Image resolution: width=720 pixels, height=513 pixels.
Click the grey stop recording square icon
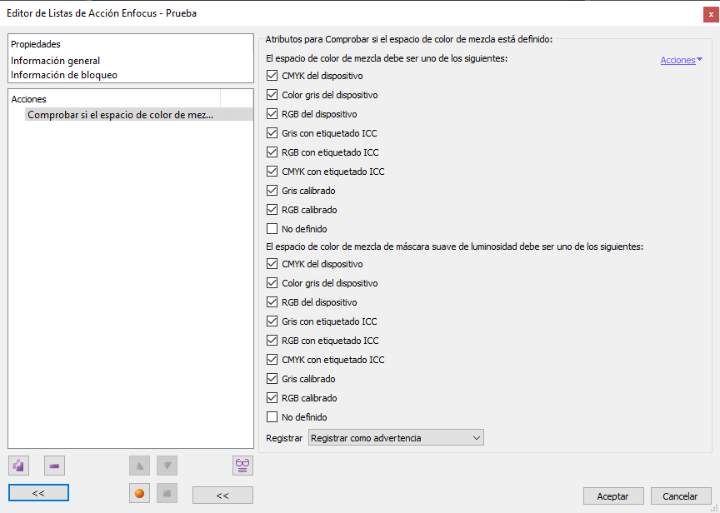tap(167, 493)
